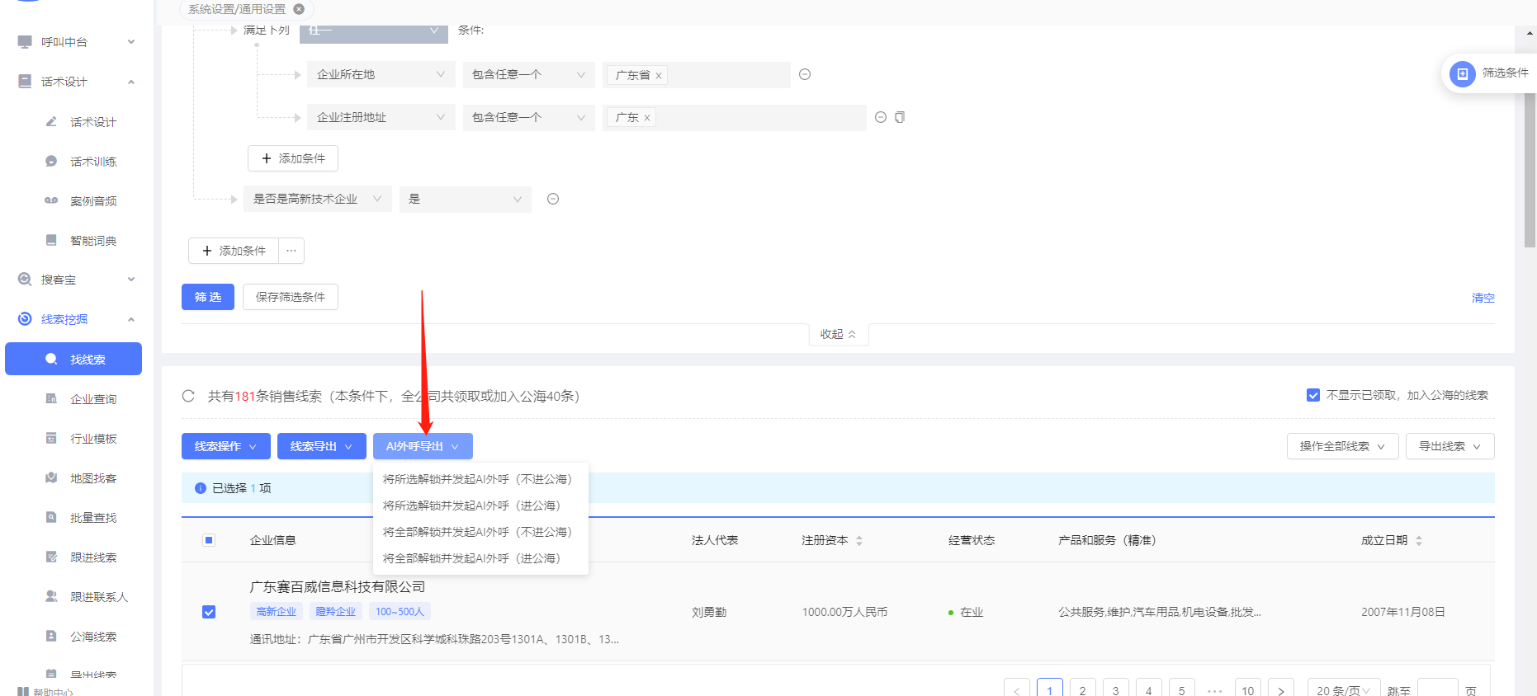
Task: Open 话术设计 submenu item
Action: (92, 122)
